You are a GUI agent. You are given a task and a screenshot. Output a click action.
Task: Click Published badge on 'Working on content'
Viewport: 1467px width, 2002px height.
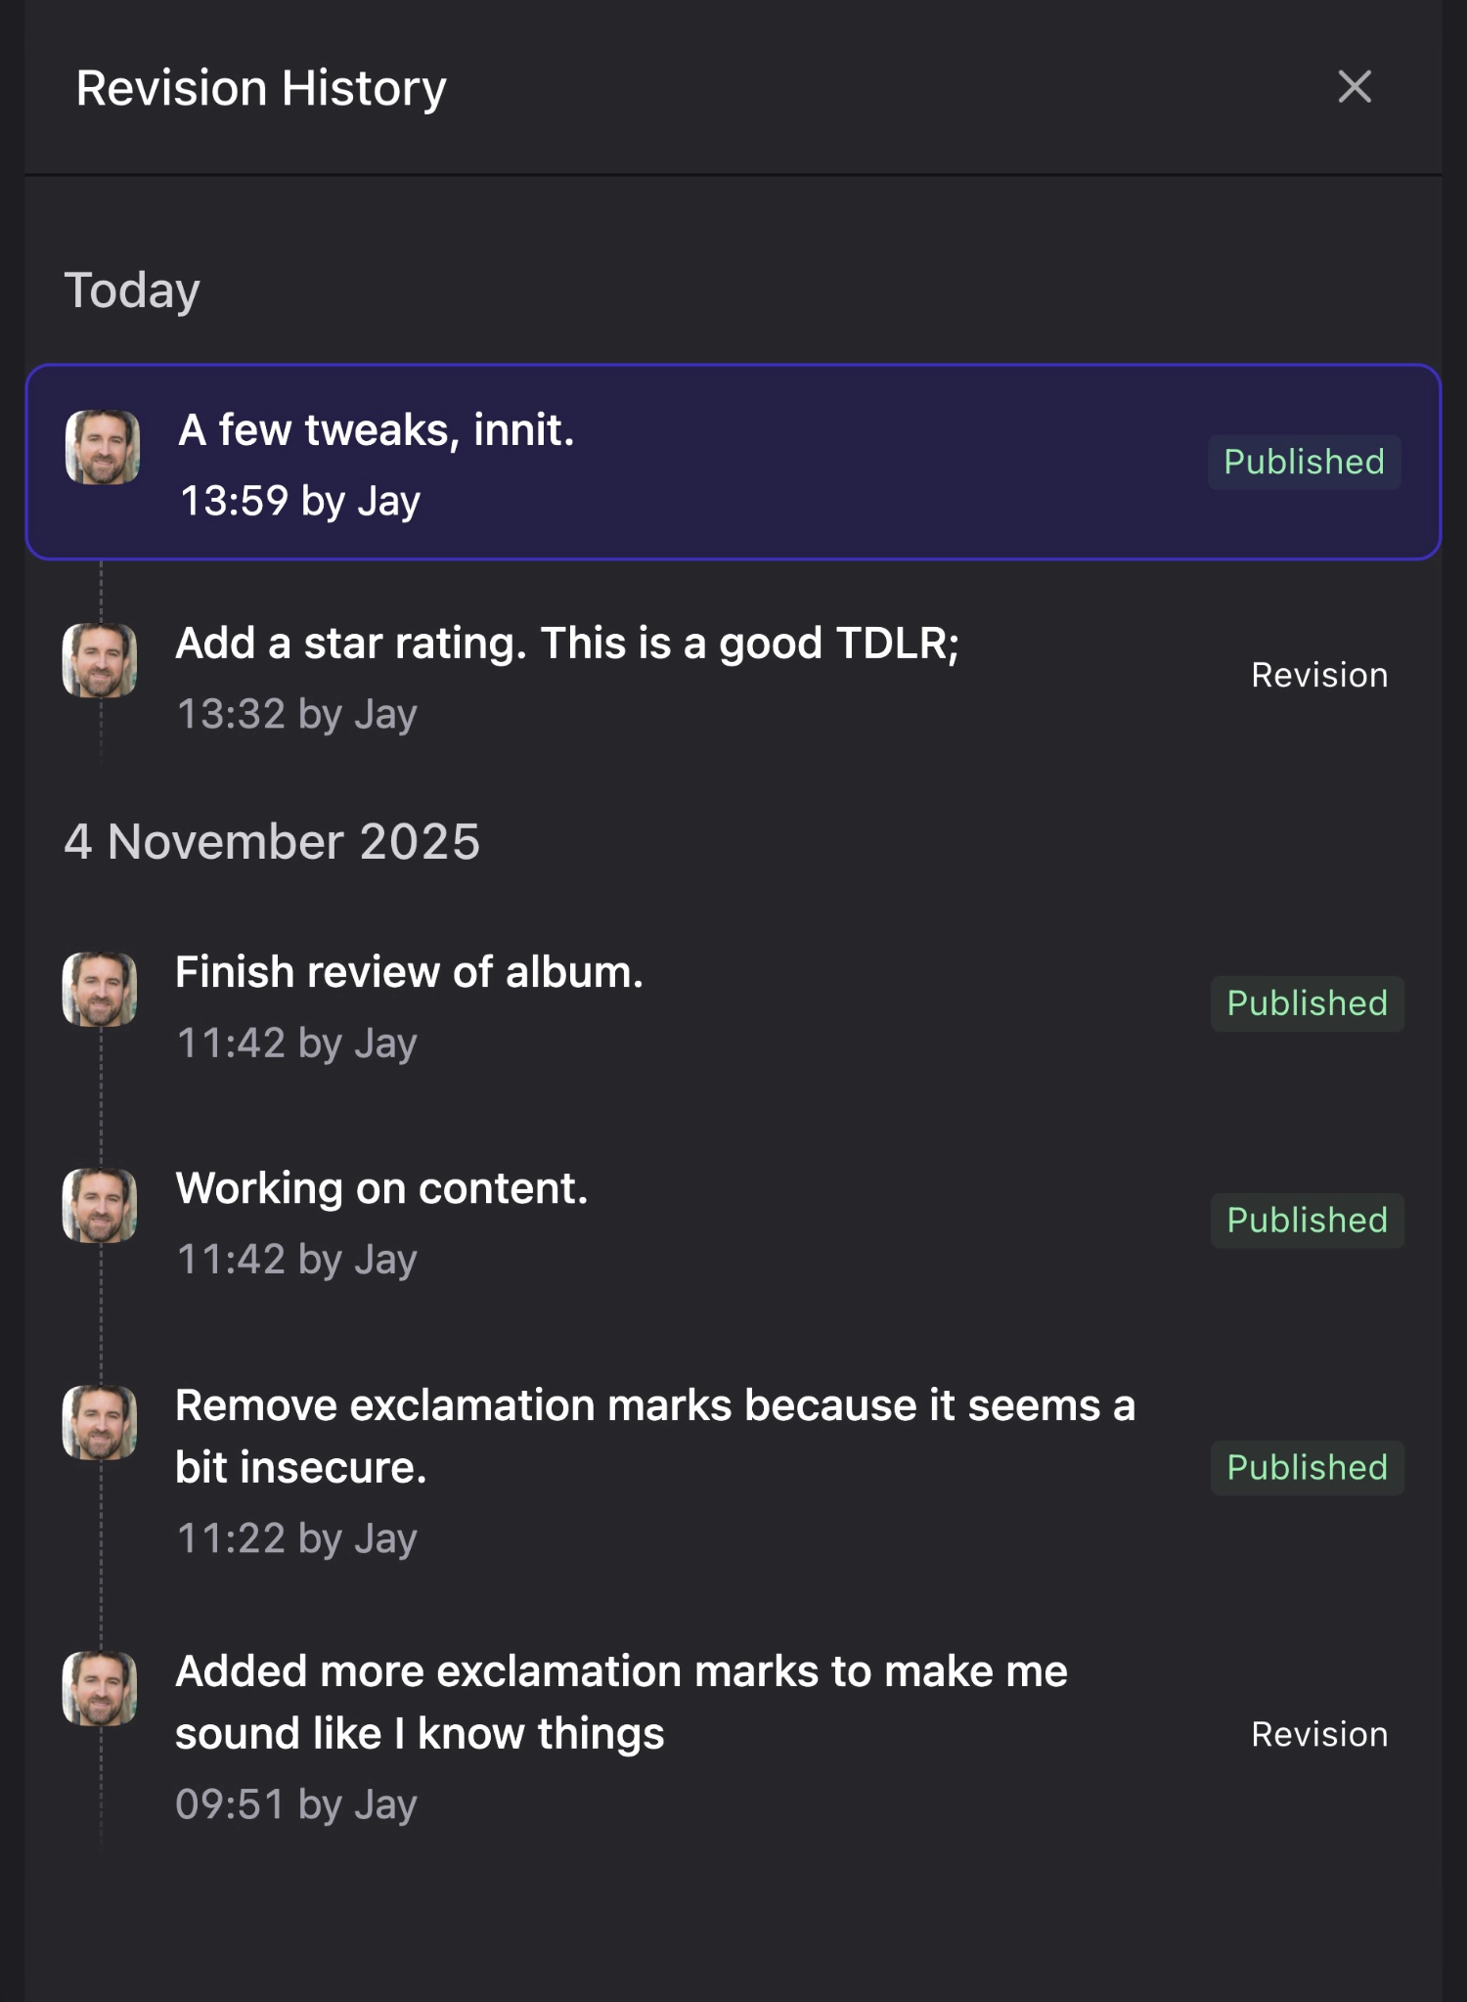coord(1307,1220)
